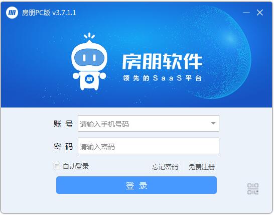274x215 pixels.
Task: Click the robot mascot's head
Action: (89, 57)
